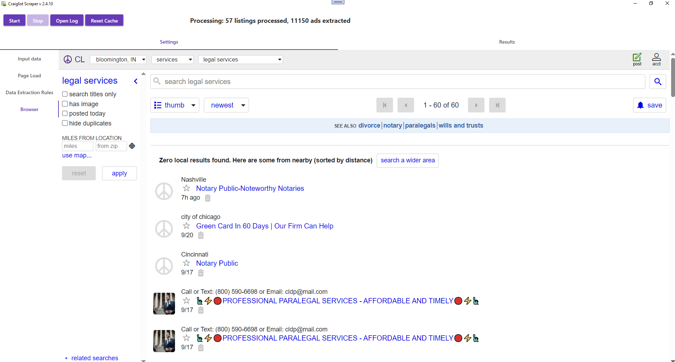The height and width of the screenshot is (362, 675).
Task: Toggle 'hide duplicates'
Action: (65, 123)
